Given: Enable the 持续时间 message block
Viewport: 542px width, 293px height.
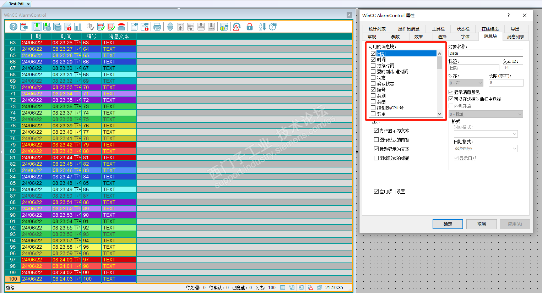Looking at the screenshot, I should point(373,66).
